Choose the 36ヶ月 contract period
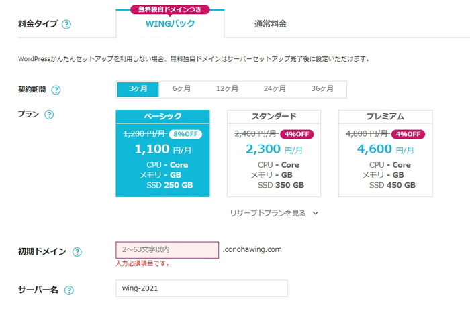Screen dimensions: 470x313 322,89
